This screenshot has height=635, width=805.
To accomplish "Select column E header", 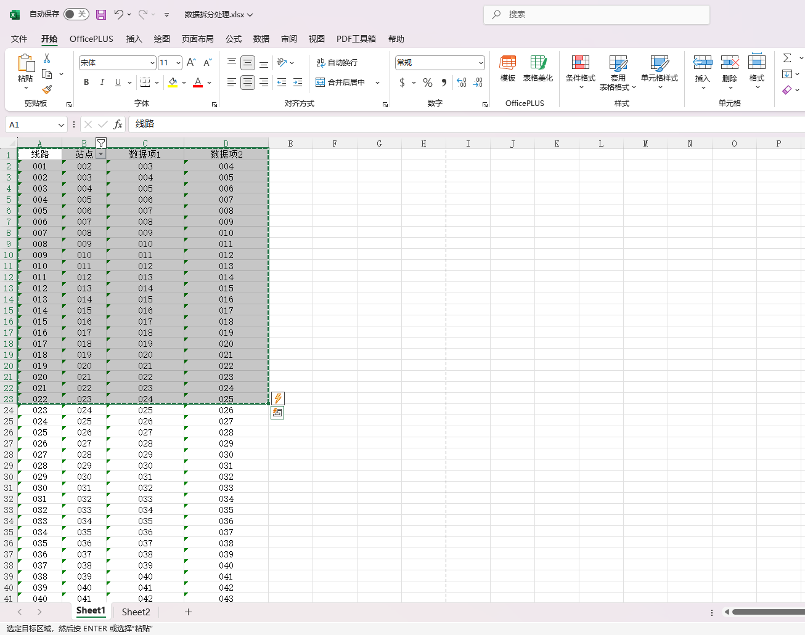I will pyautogui.click(x=290, y=144).
